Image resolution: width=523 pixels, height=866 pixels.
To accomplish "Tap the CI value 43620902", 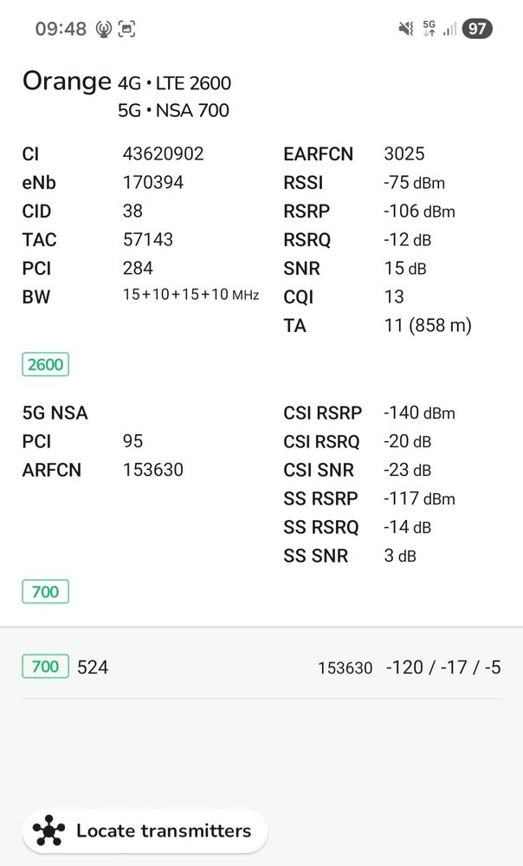I will (x=164, y=154).
